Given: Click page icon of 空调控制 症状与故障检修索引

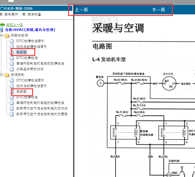Looking at the screenshot, I should click(12, 86).
